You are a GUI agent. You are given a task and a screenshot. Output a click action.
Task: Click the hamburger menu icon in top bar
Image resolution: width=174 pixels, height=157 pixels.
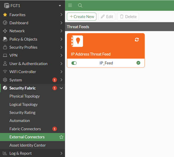tap(70, 5)
